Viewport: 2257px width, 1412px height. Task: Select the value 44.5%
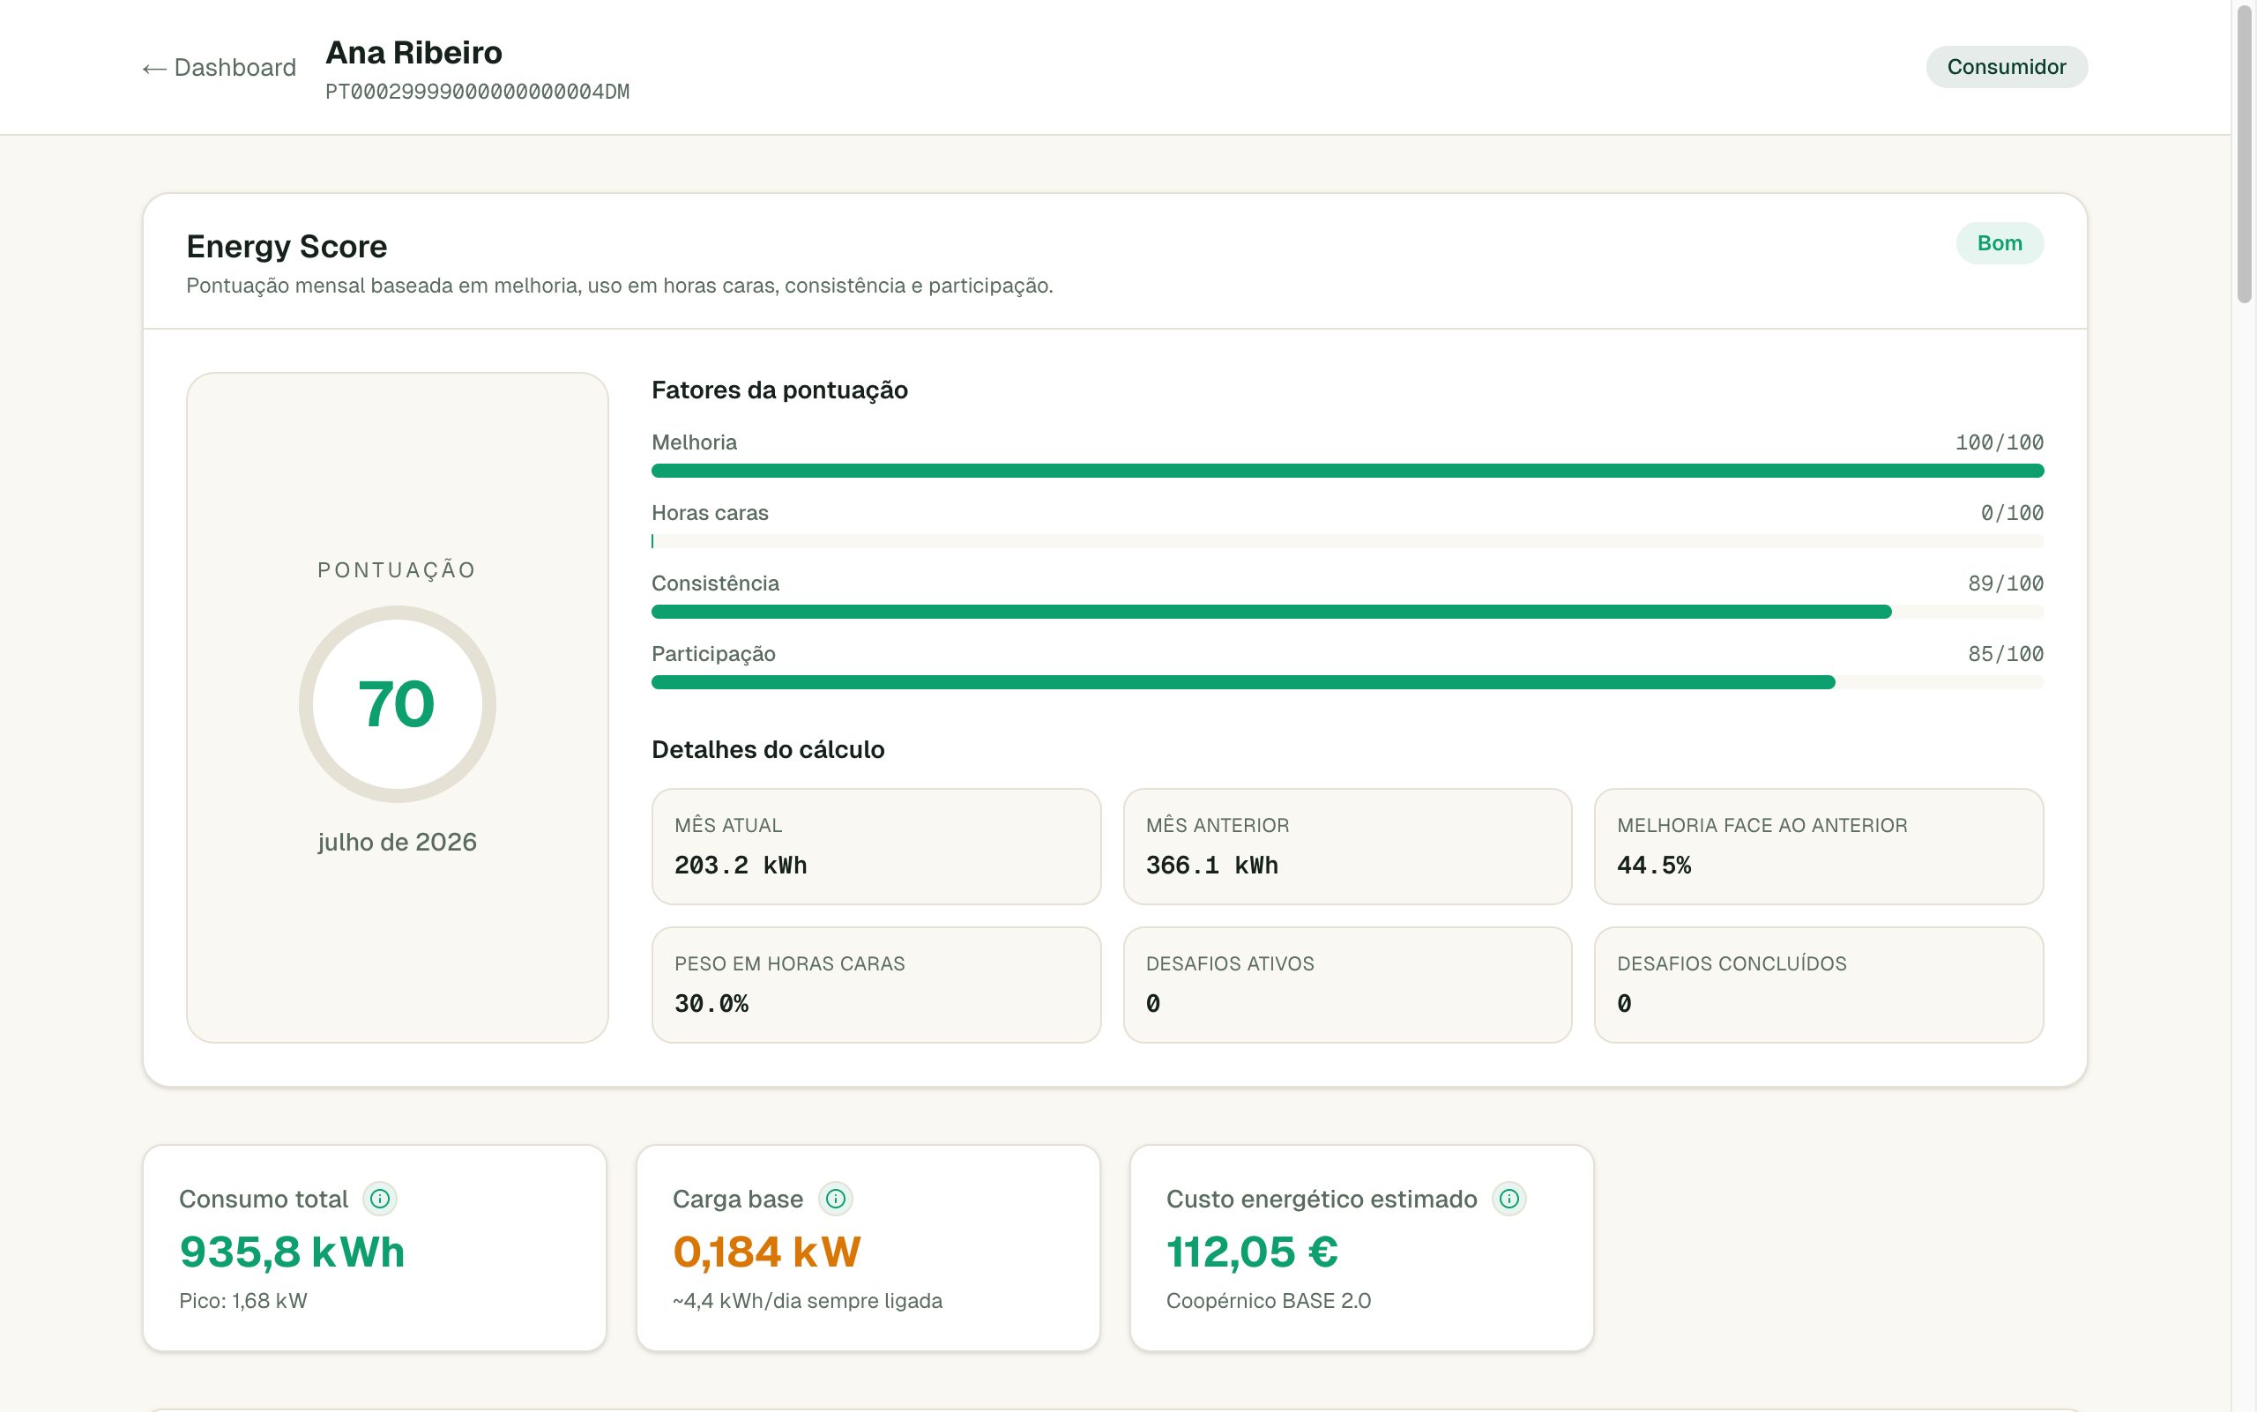coord(1653,866)
